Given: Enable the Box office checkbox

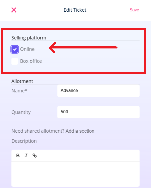Looking at the screenshot, I should tap(15, 61).
